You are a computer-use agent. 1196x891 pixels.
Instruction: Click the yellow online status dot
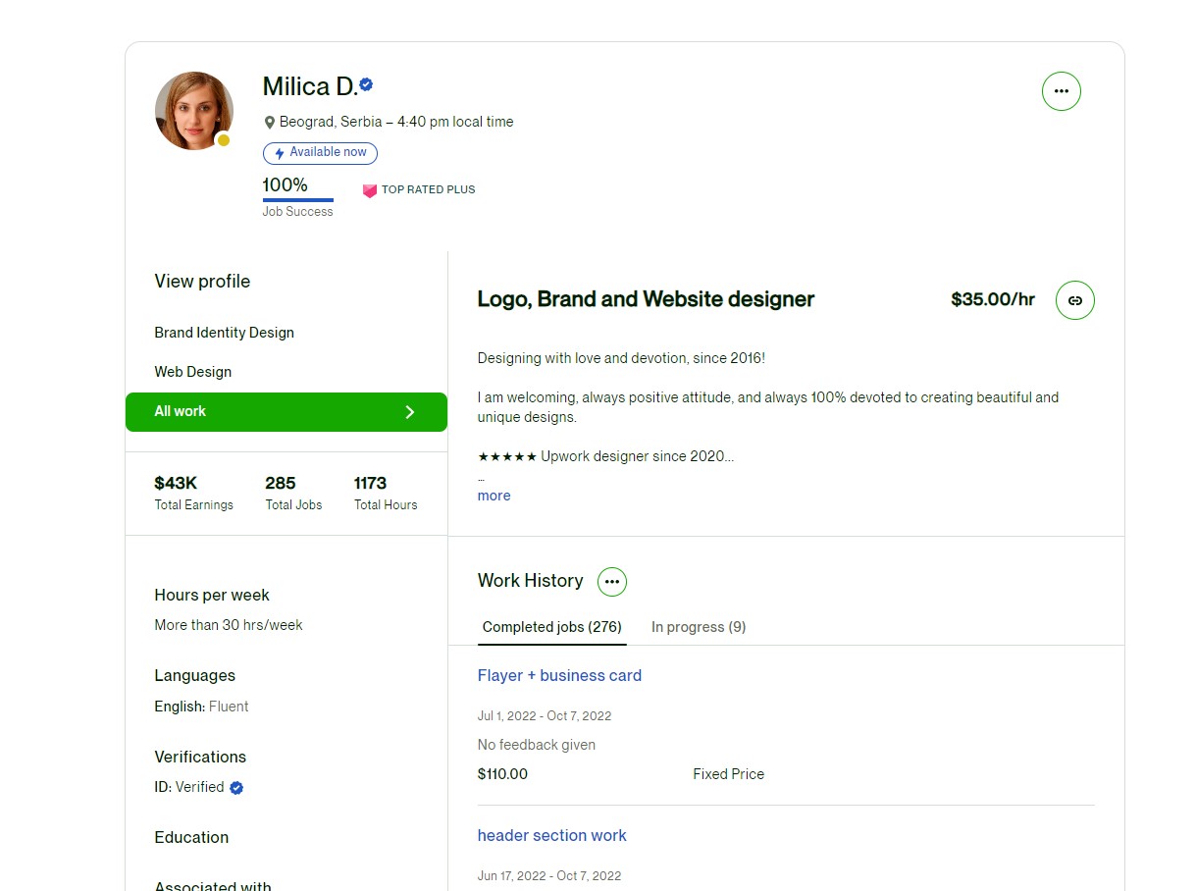(x=224, y=140)
